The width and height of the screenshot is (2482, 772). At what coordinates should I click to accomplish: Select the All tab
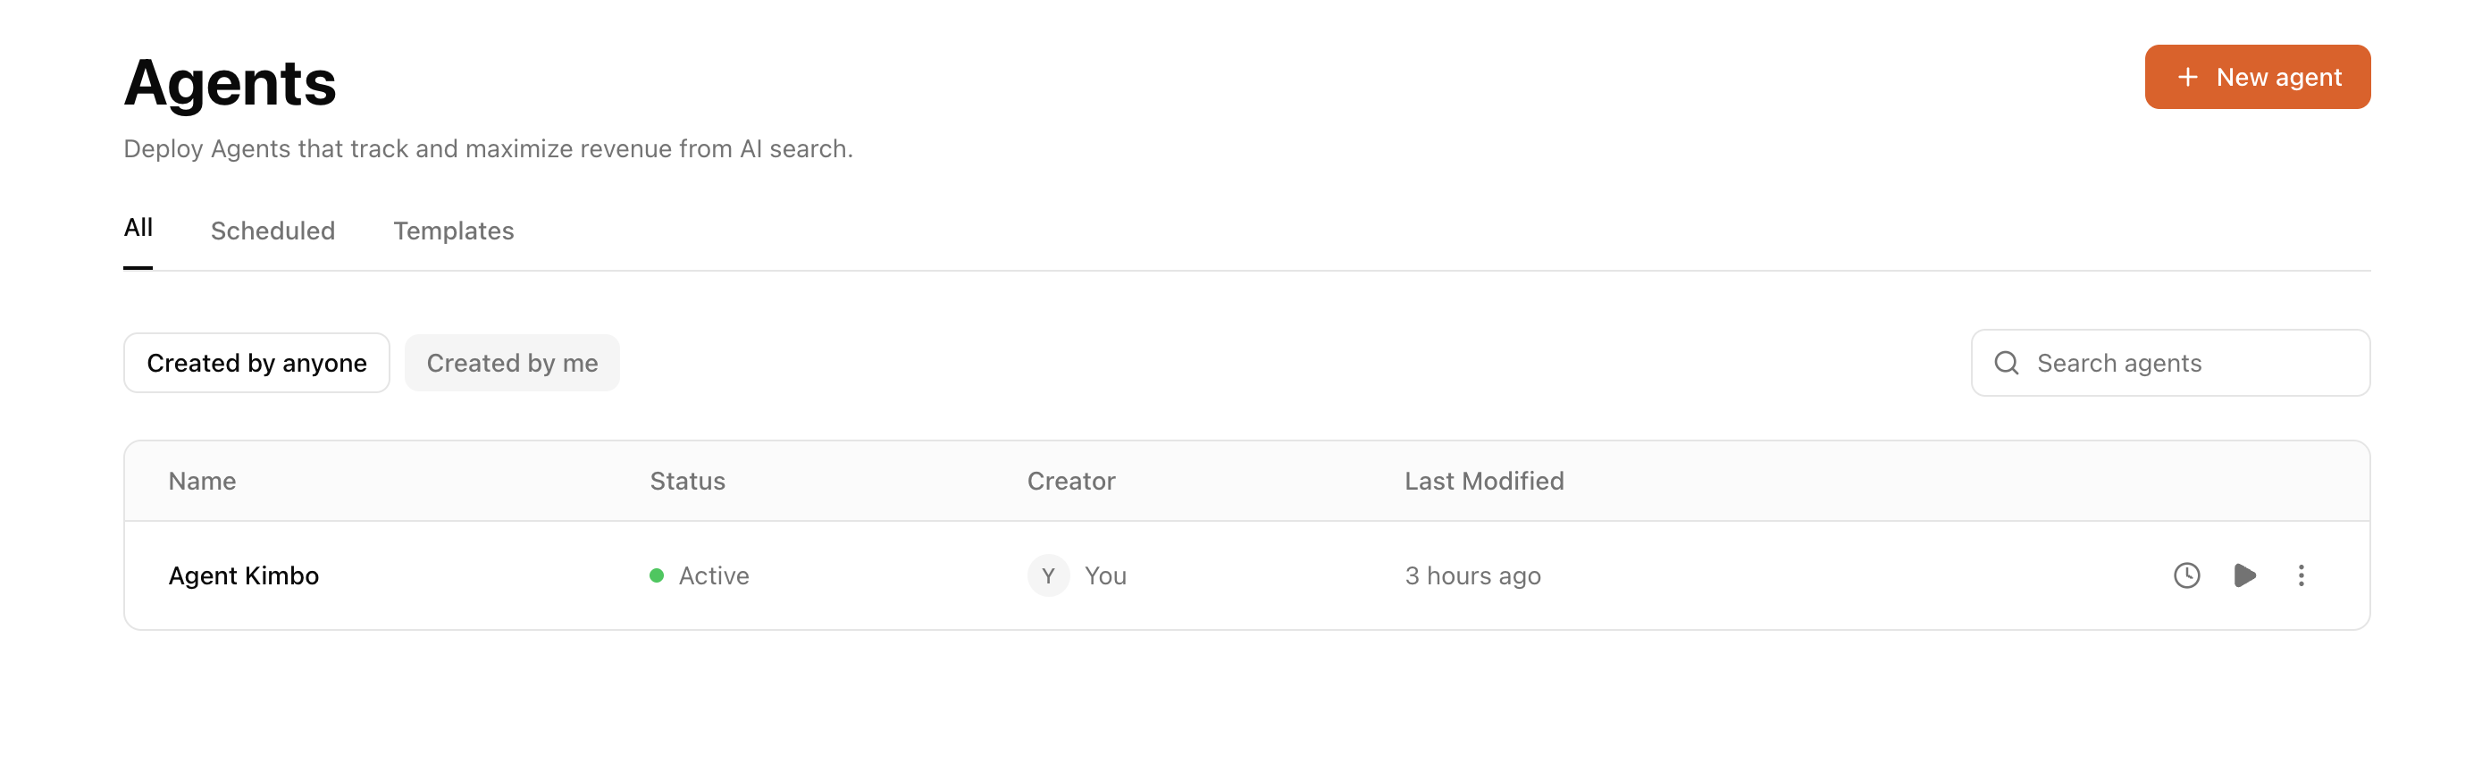pos(138,229)
